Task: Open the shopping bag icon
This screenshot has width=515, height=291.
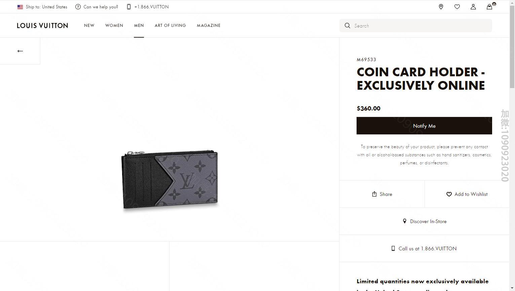Action: (490, 7)
